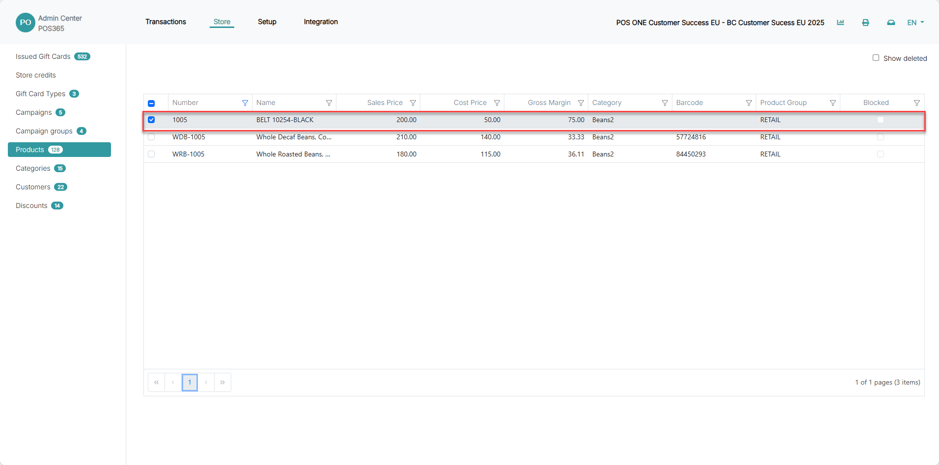Click barcode 57724816
Image resolution: width=939 pixels, height=465 pixels.
tap(691, 137)
